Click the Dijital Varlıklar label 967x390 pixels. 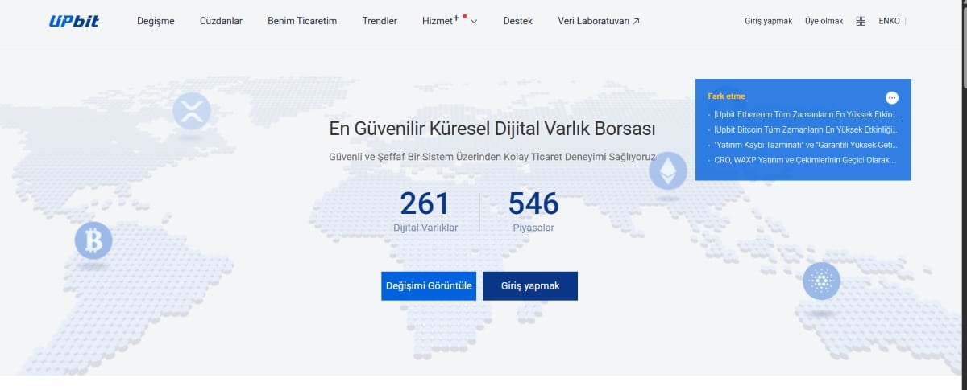[425, 228]
